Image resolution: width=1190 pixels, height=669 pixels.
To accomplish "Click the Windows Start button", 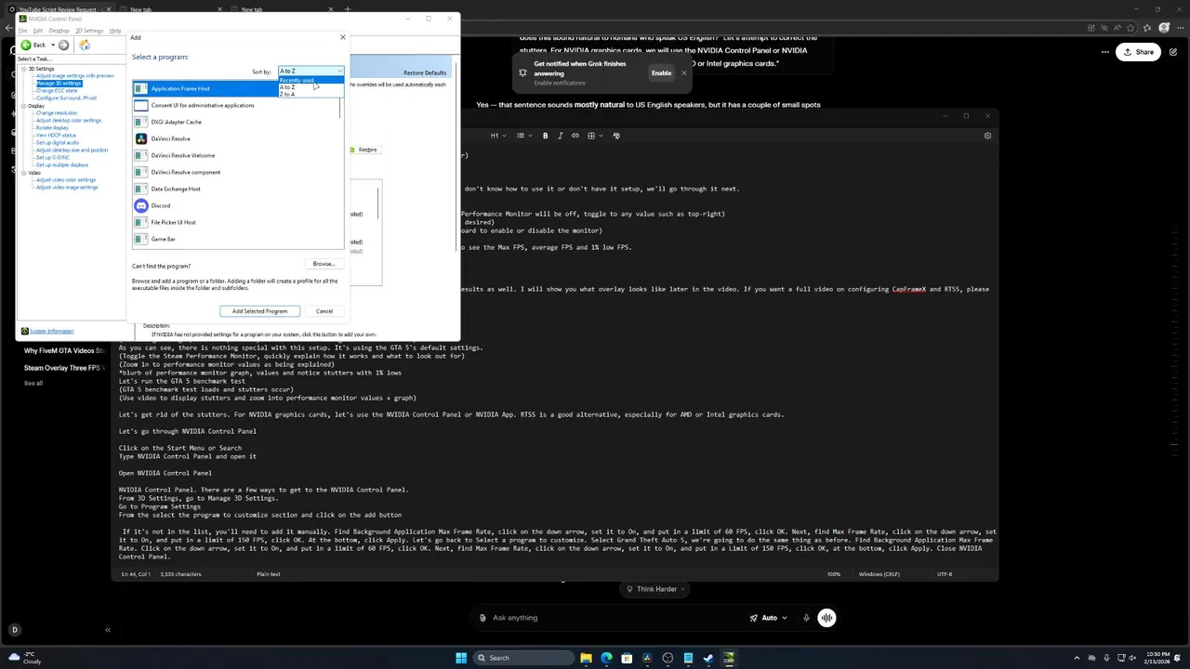I will (x=460, y=658).
